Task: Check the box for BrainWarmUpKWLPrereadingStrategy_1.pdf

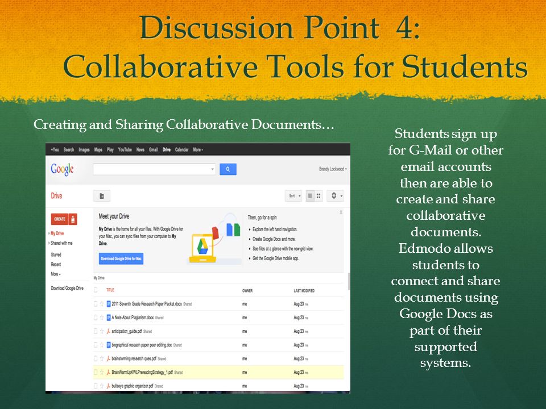Action: pos(96,373)
